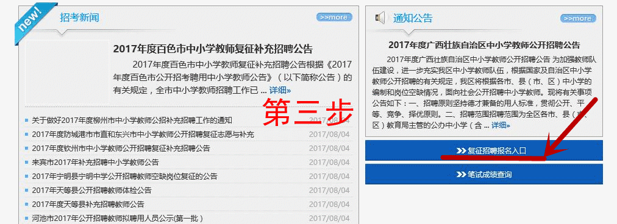Click the date beside 防城港市 notice
Image resolution: width=617 pixels, height=224 pixels.
[x=329, y=135]
